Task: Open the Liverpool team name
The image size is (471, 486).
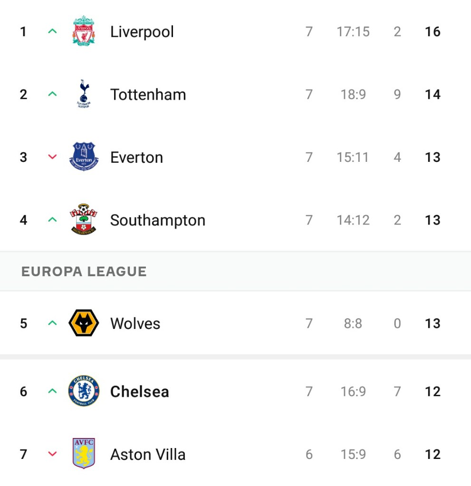Action: [142, 32]
